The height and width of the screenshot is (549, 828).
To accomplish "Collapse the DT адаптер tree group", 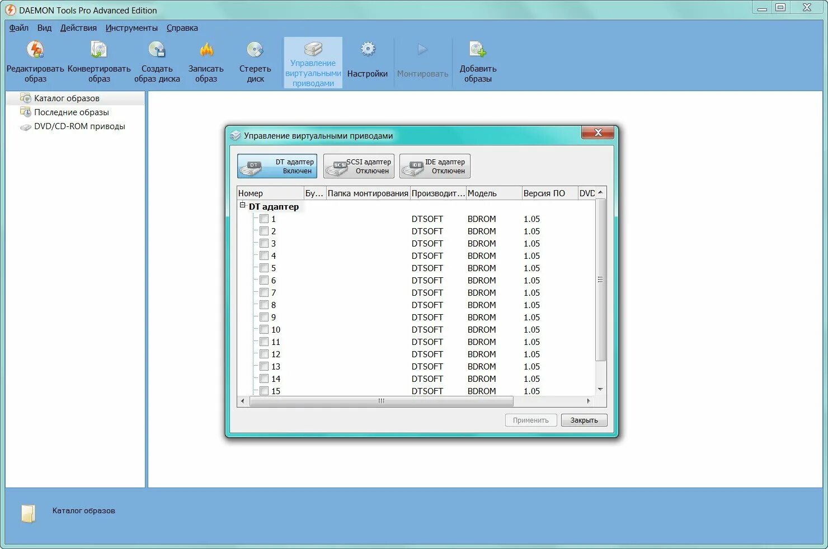I will click(243, 205).
